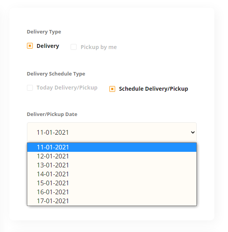
Task: Select Schedule Delivery/Pickup option
Action: click(112, 89)
